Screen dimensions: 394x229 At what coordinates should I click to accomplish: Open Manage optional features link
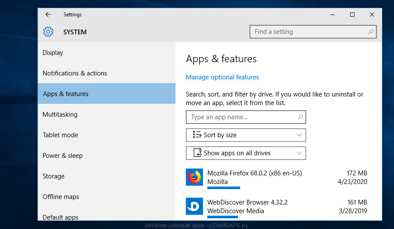tap(222, 77)
